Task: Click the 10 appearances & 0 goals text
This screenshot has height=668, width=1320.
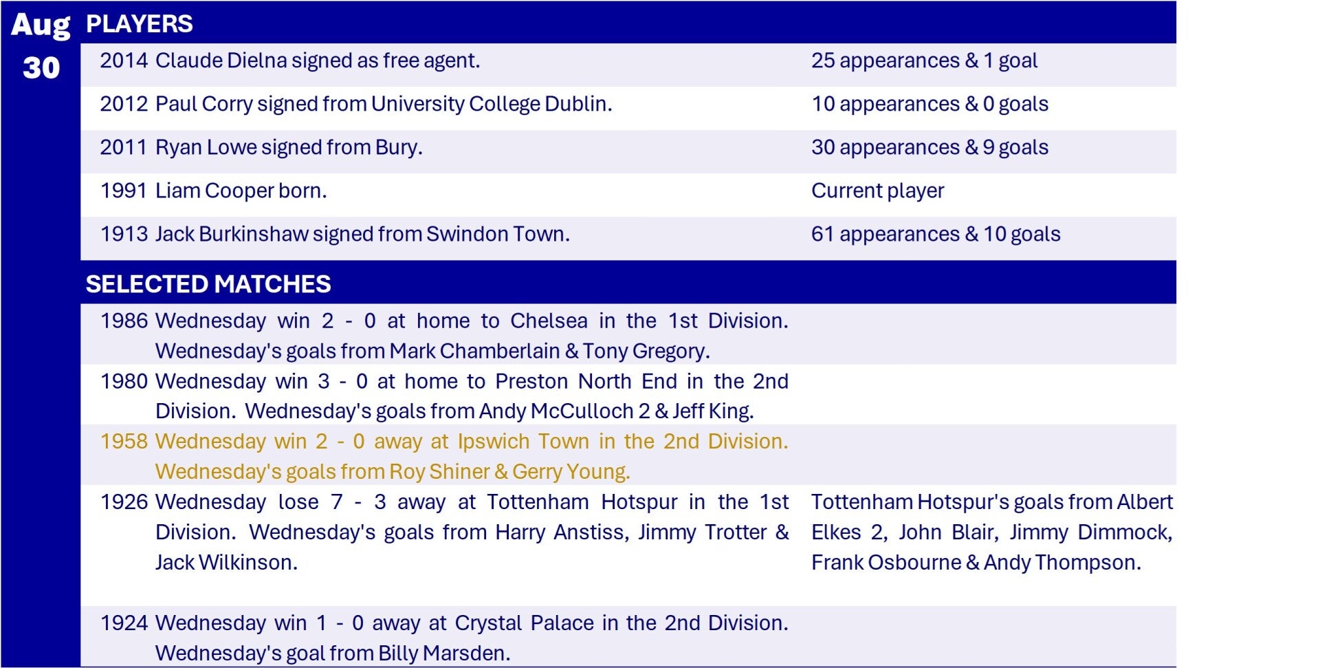Action: 929,104
